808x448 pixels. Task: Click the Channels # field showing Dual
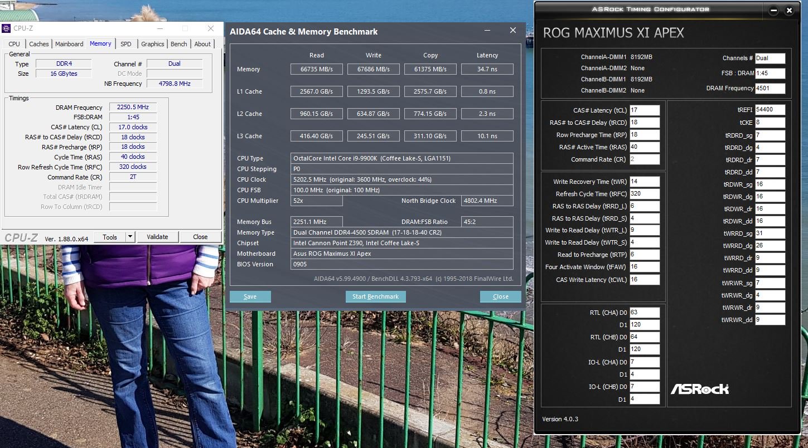click(x=770, y=58)
